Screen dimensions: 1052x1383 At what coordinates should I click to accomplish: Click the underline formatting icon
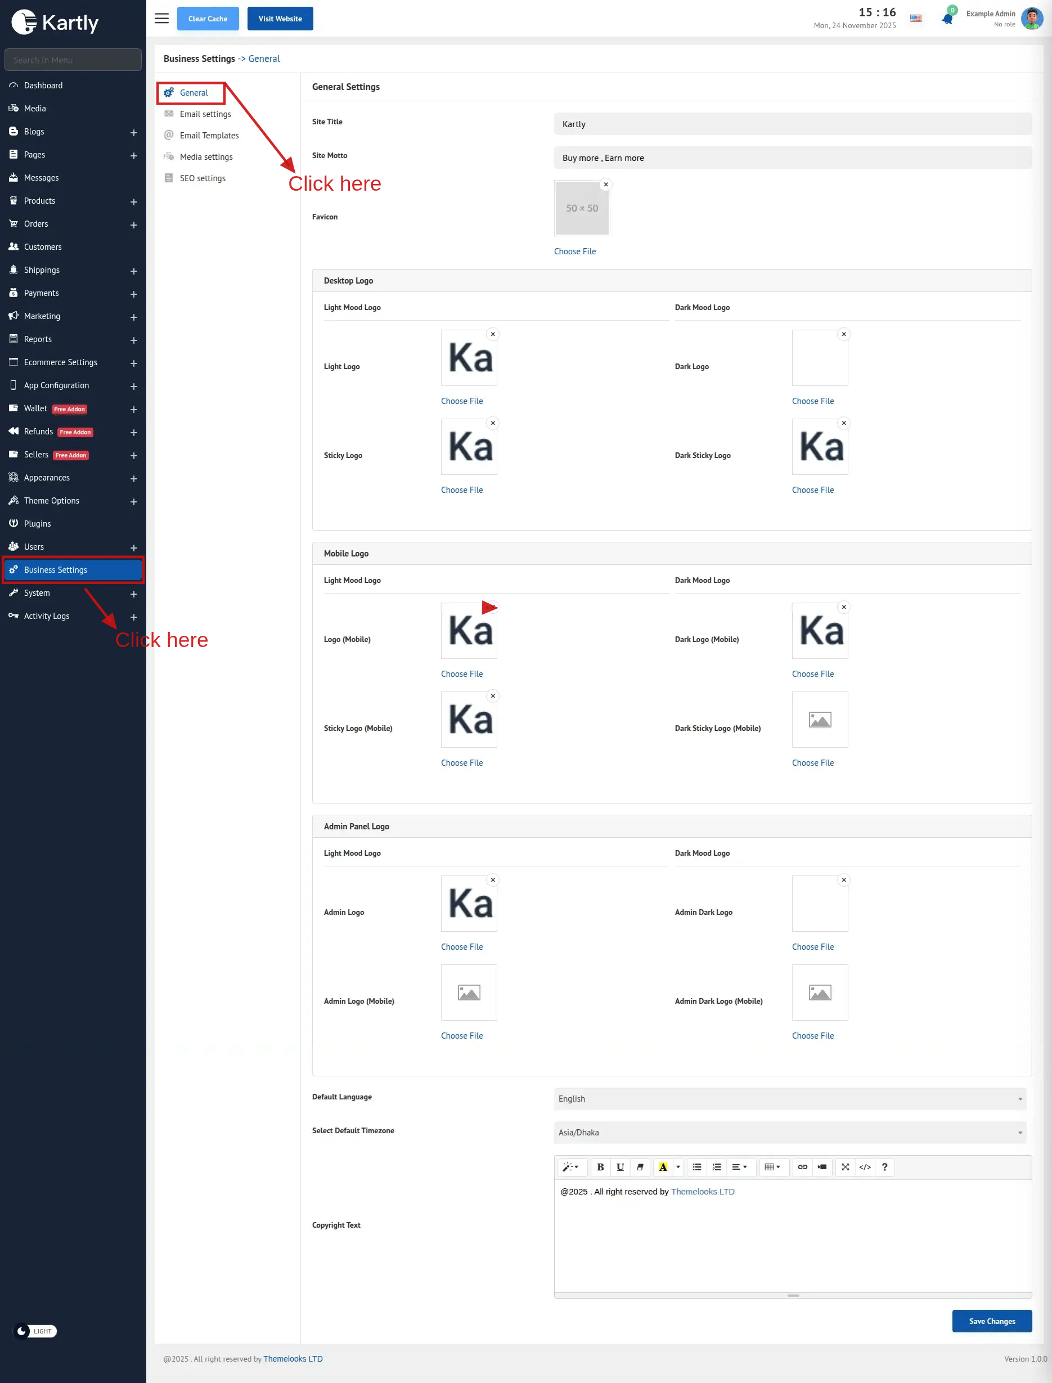620,1167
